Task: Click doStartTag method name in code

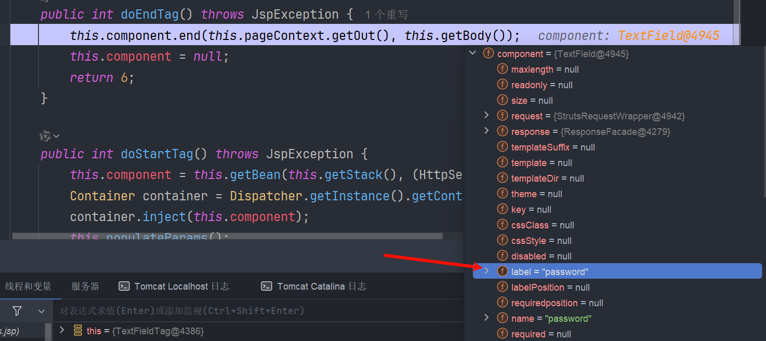Action: coord(157,154)
